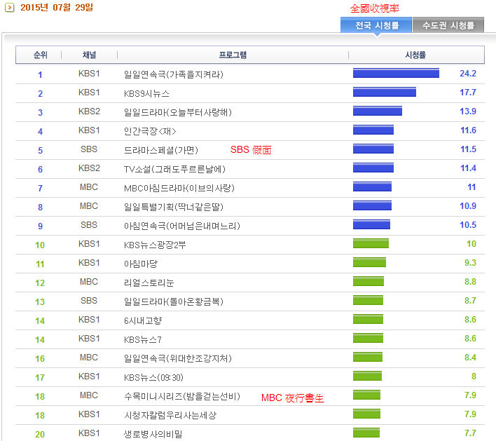
Task: Click the 13.9 rating value
Action: pyautogui.click(x=468, y=111)
